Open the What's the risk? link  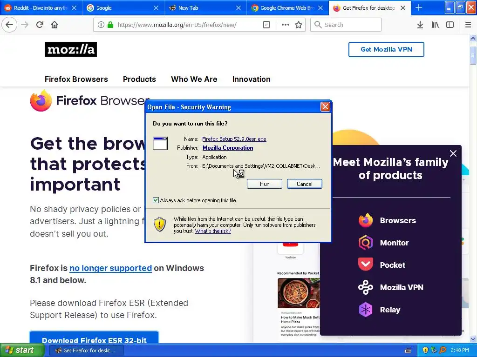tap(213, 231)
